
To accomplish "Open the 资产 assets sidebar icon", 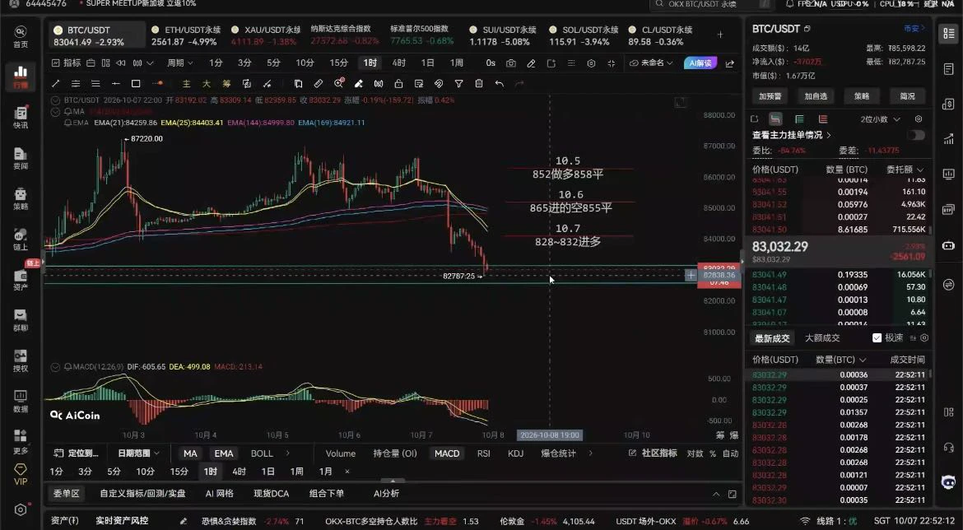I will pyautogui.click(x=21, y=280).
